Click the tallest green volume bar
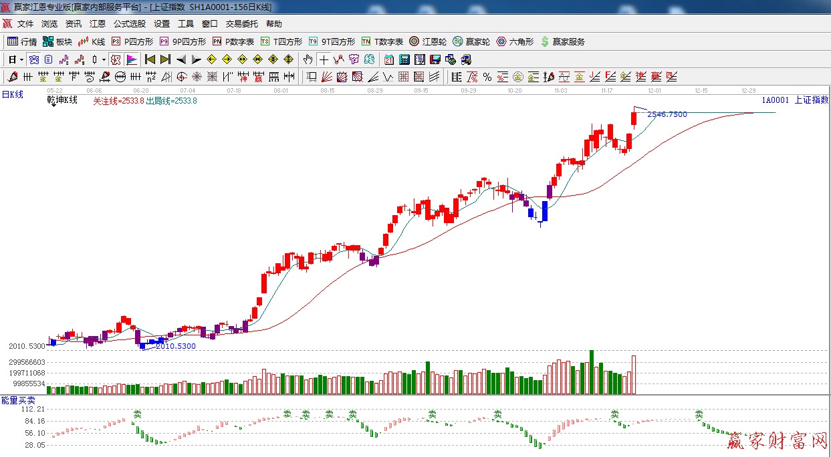The height and width of the screenshot is (457, 831). 591,372
